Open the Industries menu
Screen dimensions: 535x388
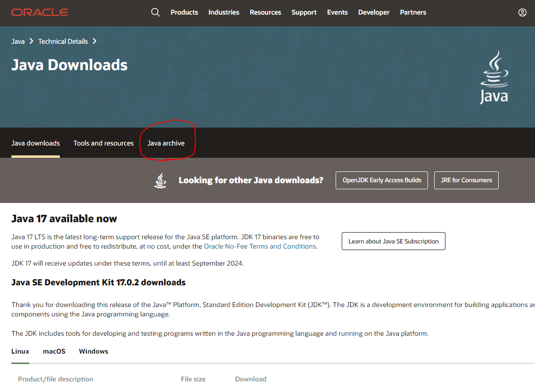[x=224, y=12]
